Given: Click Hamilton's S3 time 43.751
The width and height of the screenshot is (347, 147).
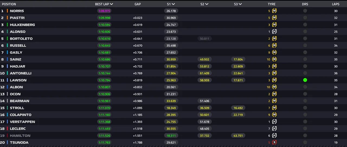Looking at the screenshot, I should tap(238, 136).
